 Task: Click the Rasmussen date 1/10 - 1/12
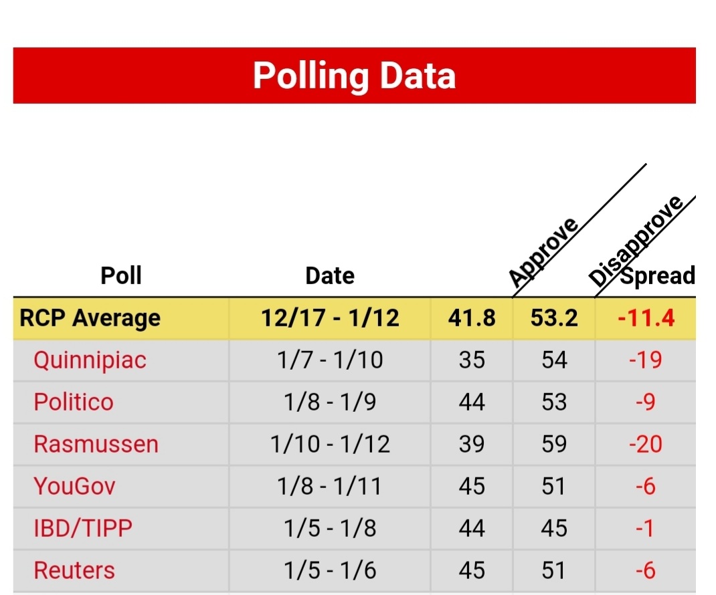point(330,444)
